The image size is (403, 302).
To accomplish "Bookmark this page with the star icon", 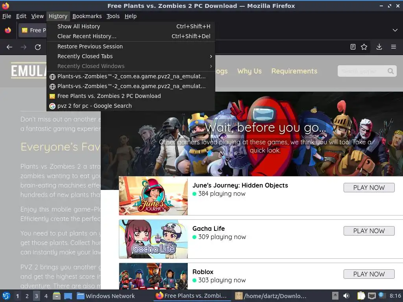I will coord(364,47).
